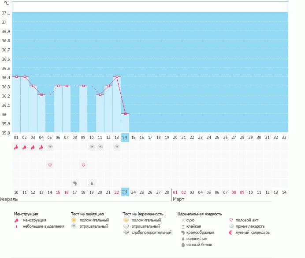The height and width of the screenshot is (258, 305).
Task: Select highlighted cycle day 14 on the axis
Action: pyautogui.click(x=125, y=137)
